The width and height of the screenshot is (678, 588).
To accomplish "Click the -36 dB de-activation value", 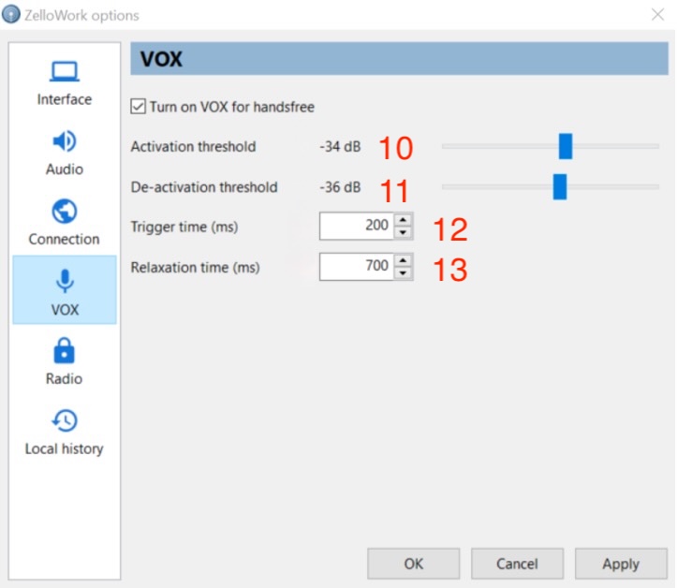I will pos(340,187).
